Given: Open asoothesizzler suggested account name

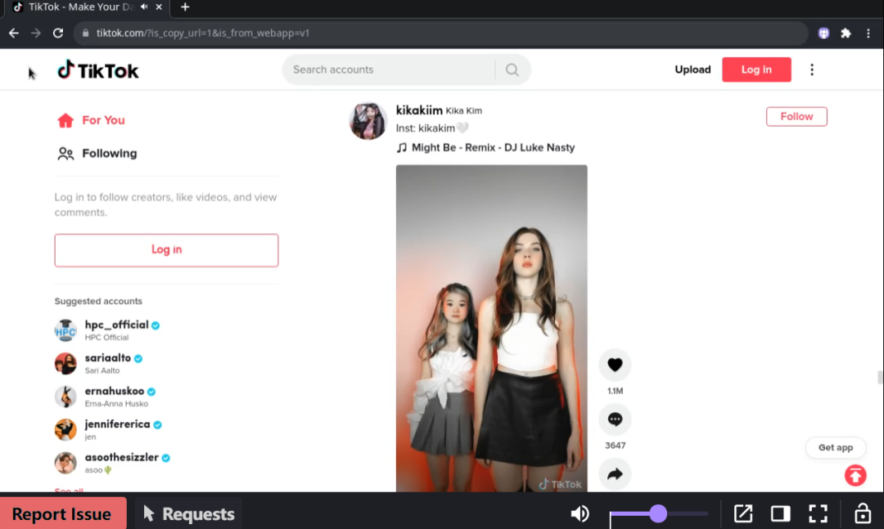Looking at the screenshot, I should [122, 457].
